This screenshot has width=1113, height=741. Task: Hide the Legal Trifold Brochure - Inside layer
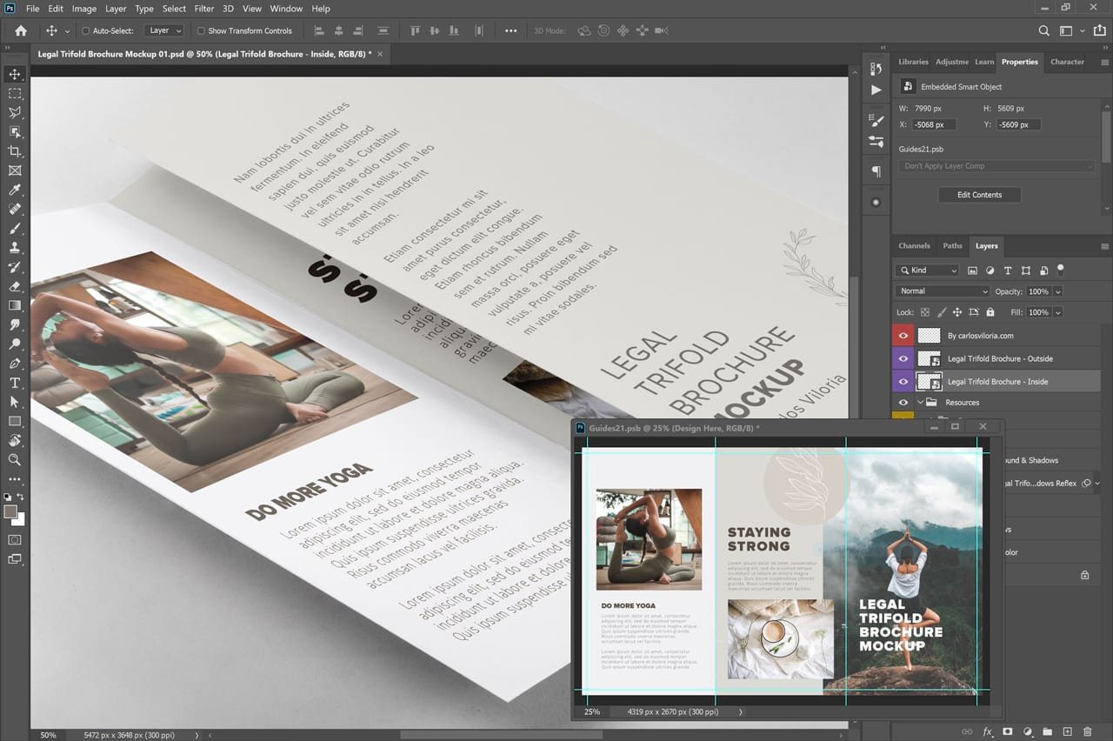(903, 382)
